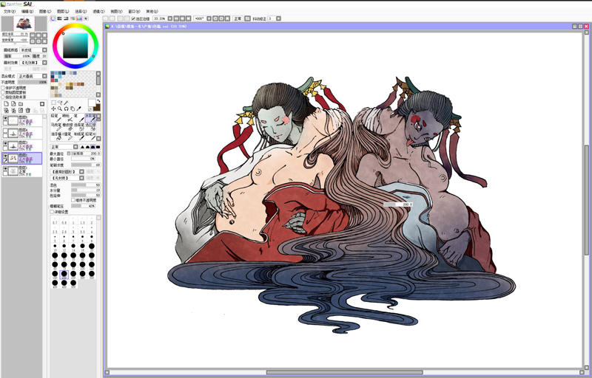Select the move tool

[x=53, y=109]
